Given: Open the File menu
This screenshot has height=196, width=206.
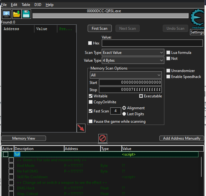Looking at the screenshot, I should 4,5.
